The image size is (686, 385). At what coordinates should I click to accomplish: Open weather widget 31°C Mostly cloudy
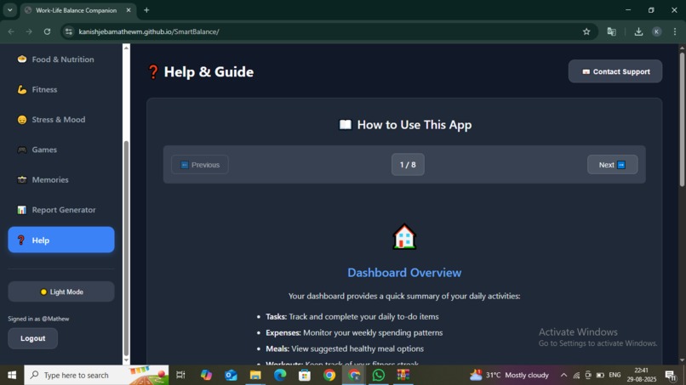point(509,375)
